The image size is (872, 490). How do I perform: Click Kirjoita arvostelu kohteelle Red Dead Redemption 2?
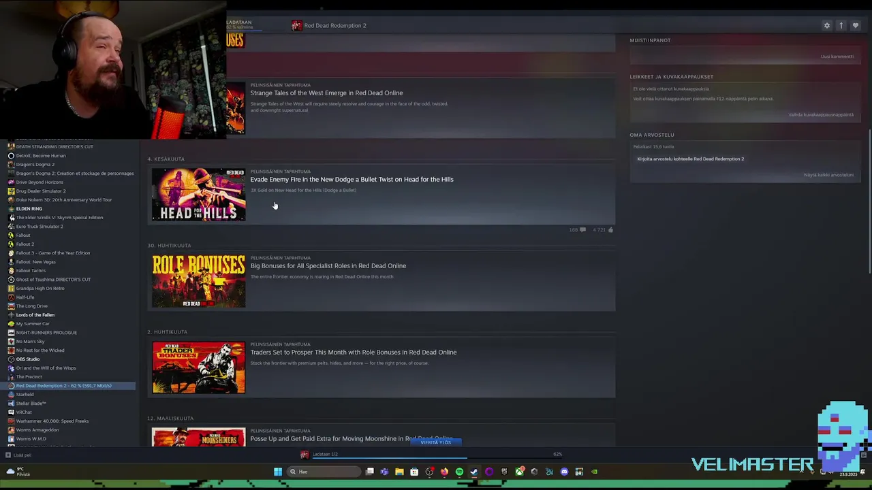[x=691, y=159]
